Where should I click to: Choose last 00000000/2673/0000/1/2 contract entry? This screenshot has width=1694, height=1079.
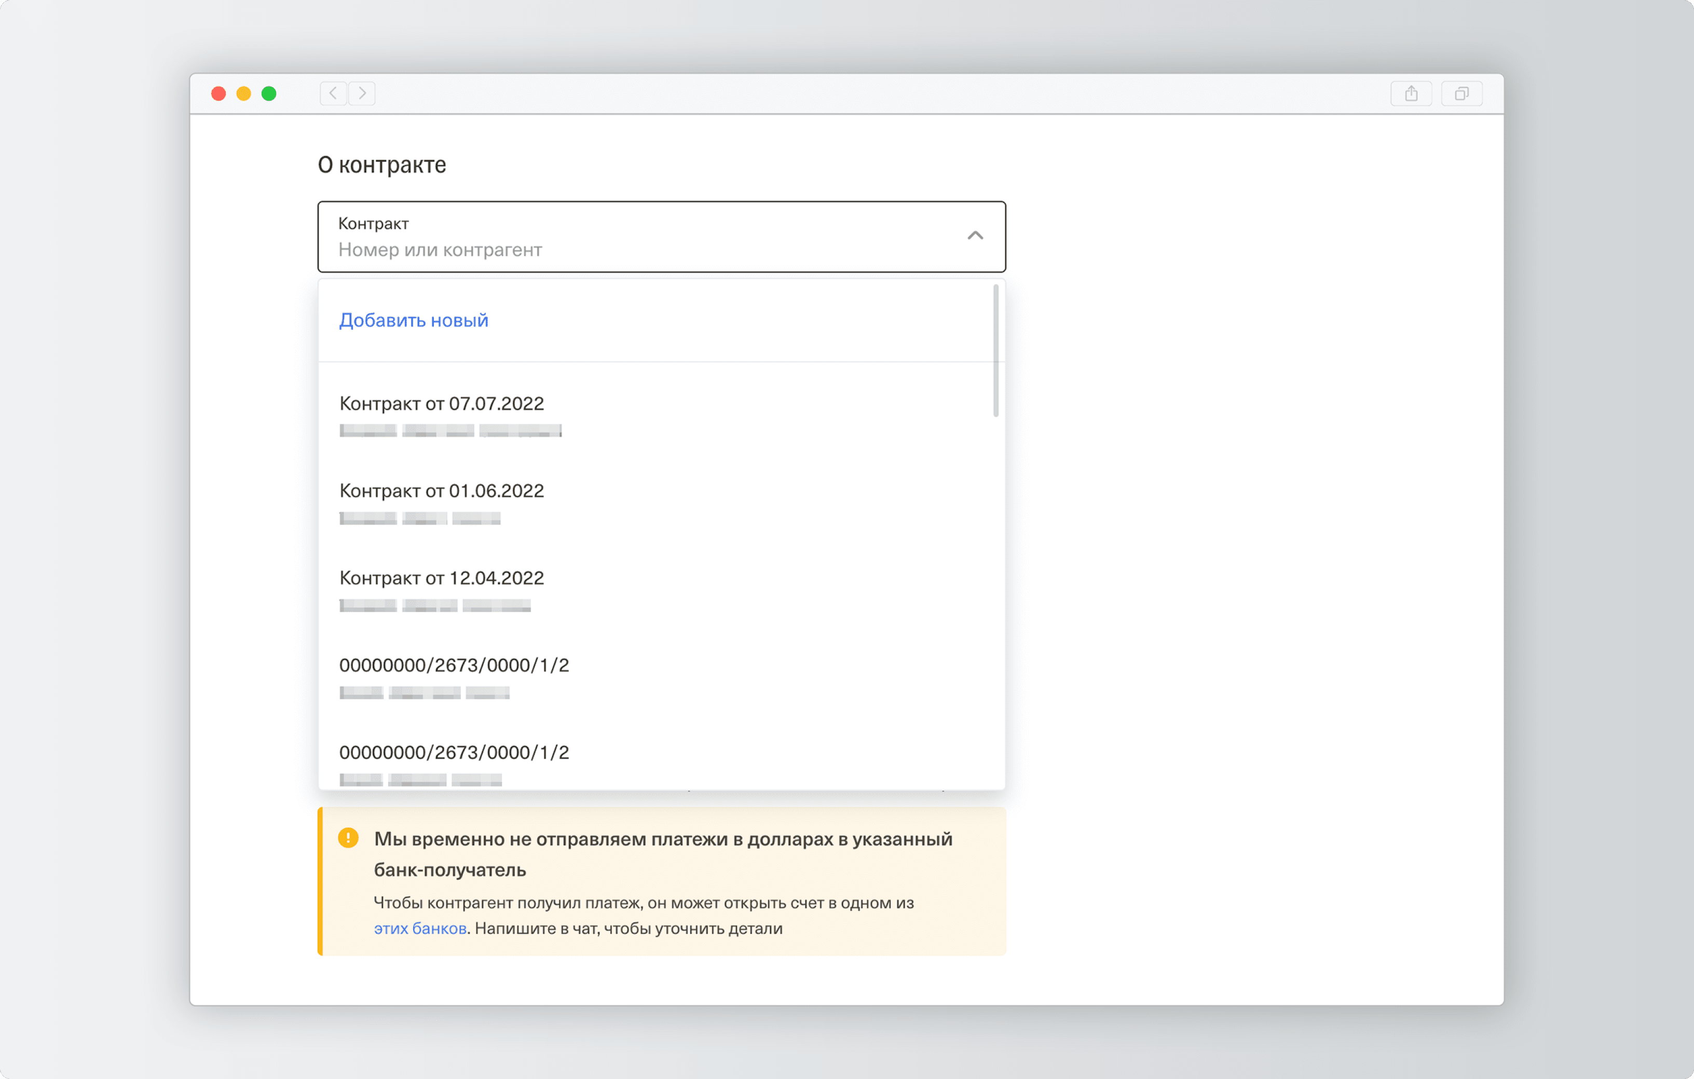click(454, 753)
